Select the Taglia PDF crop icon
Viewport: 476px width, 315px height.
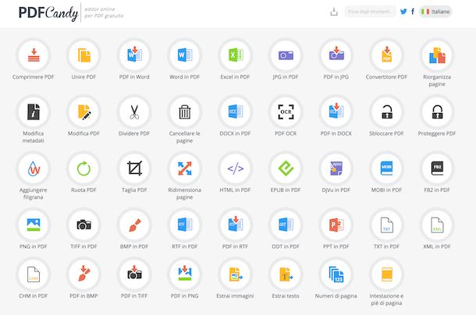tap(134, 168)
